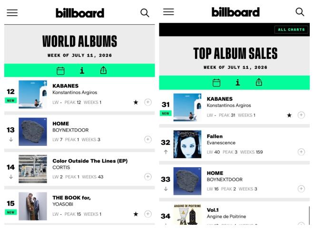The image size is (314, 229).
Task: Show chart info on Top Album Sales
Action: click(238, 82)
